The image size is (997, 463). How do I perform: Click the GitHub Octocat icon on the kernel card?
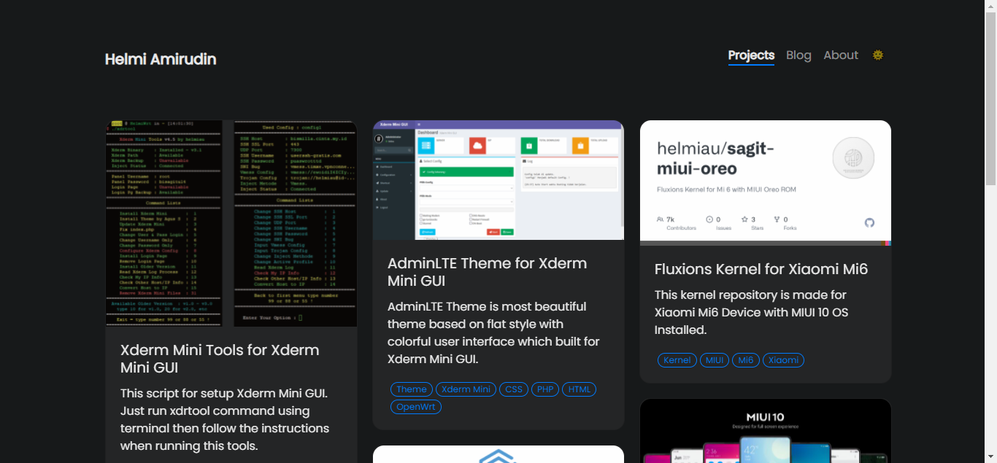click(x=869, y=223)
